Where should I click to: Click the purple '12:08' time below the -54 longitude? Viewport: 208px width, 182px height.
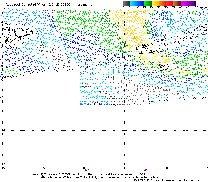(x=85, y=170)
